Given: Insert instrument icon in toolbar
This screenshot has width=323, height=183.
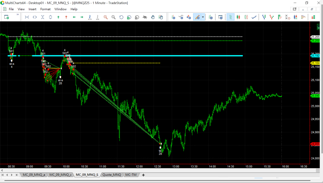Looking at the screenshot, I should pyautogui.click(x=173, y=17).
